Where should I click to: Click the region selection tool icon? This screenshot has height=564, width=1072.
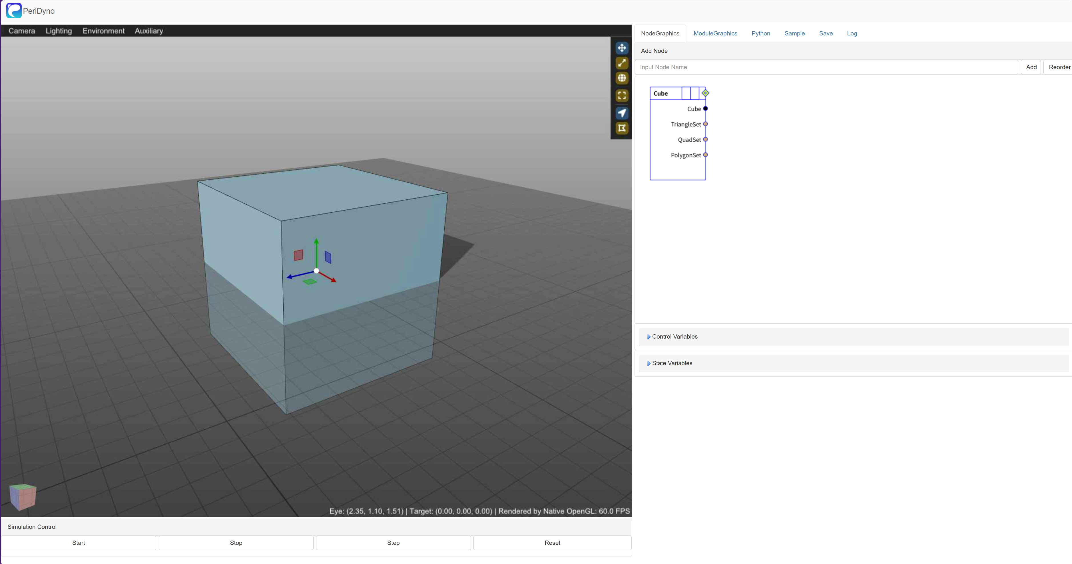pyautogui.click(x=622, y=128)
